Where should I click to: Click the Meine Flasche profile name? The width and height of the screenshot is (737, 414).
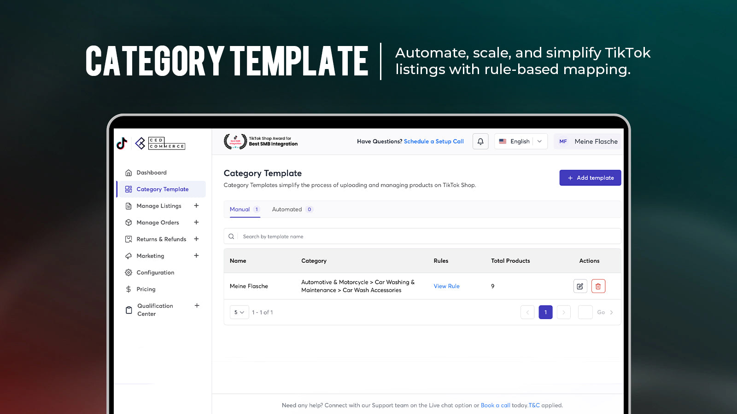point(596,141)
